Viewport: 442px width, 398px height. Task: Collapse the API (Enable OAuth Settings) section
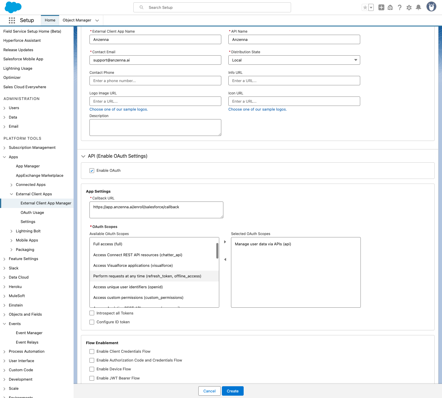(x=83, y=156)
